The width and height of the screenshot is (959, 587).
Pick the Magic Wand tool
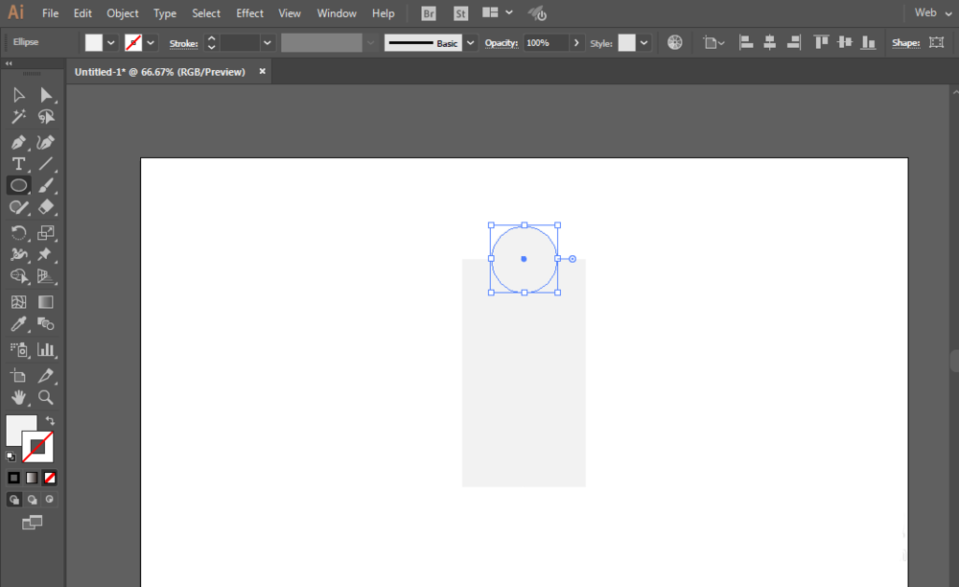coord(18,117)
